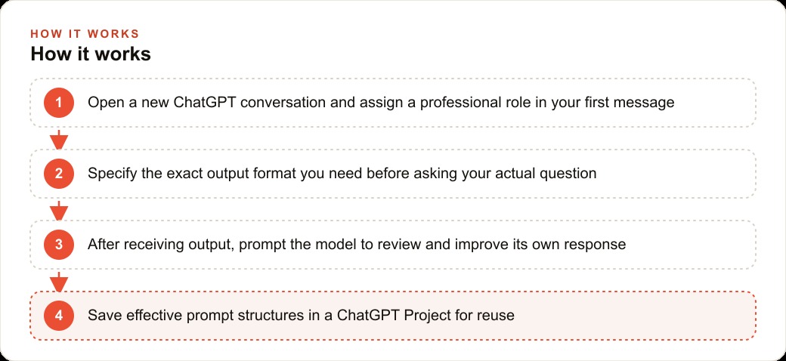The width and height of the screenshot is (786, 361).
Task: Select the 'Open a new ChatGPT conversation' step text
Action: 381,103
